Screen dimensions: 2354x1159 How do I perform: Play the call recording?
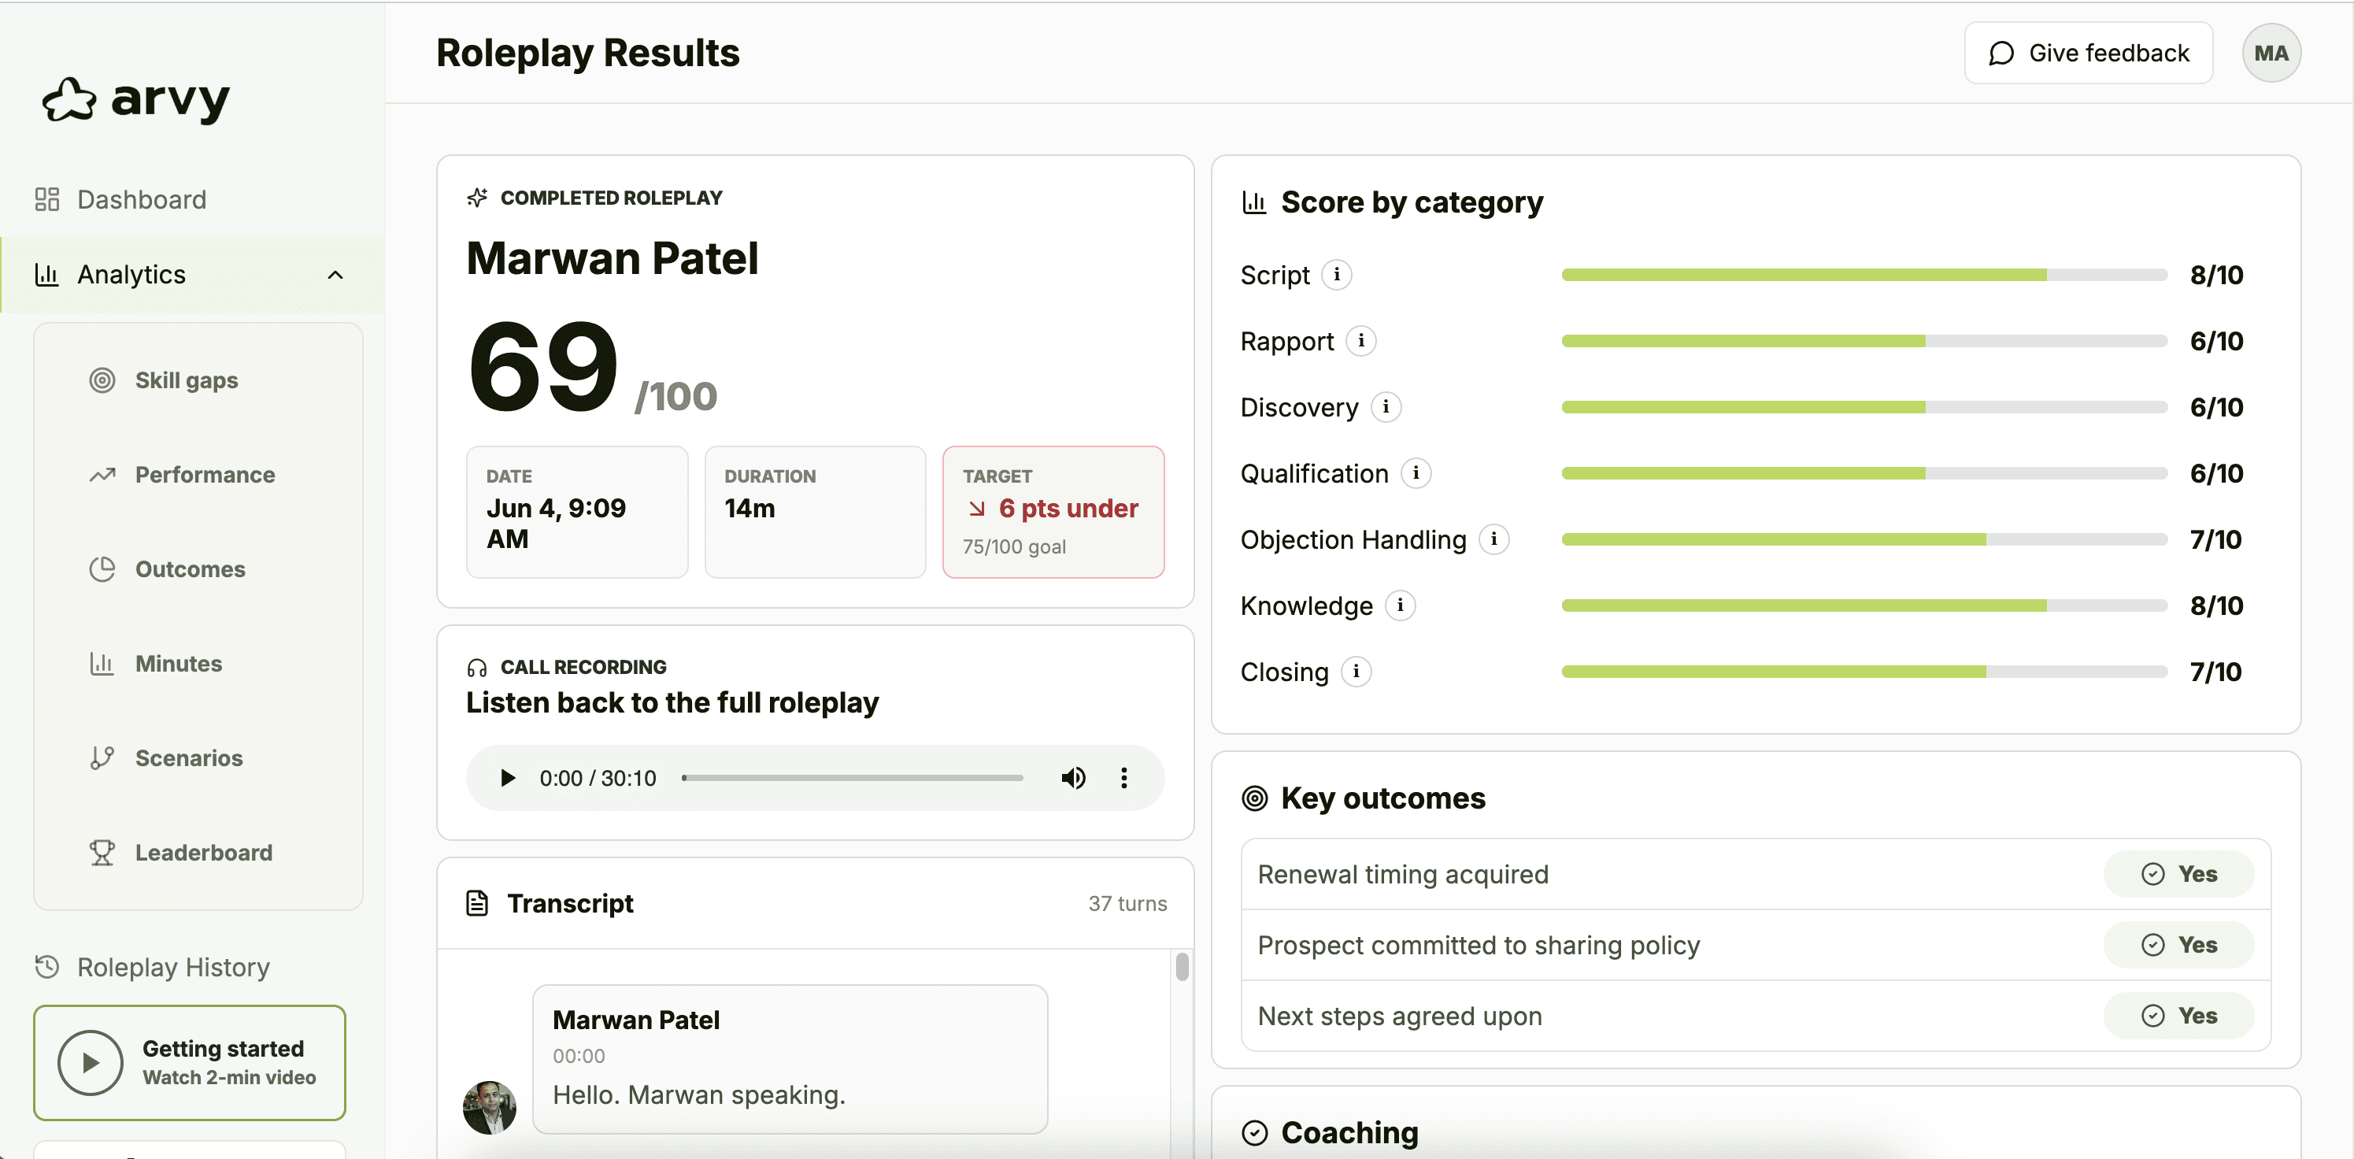[507, 778]
